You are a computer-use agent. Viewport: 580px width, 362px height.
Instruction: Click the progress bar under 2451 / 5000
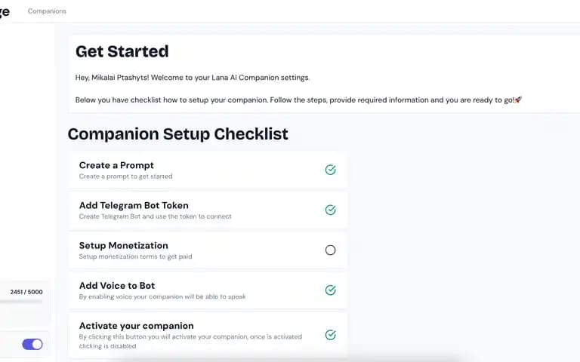21,302
